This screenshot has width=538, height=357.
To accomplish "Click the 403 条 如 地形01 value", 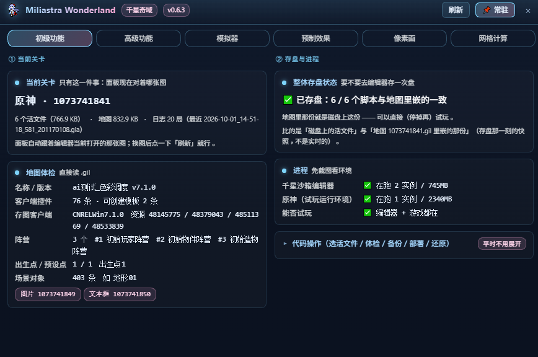I will pos(104,278).
